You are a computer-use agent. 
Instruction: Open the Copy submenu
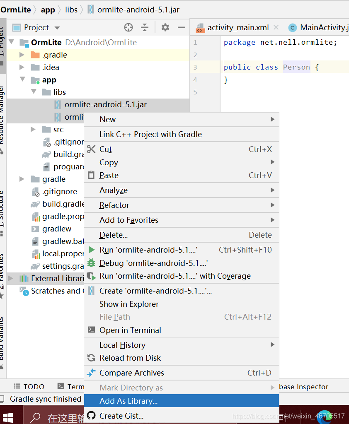click(182, 162)
